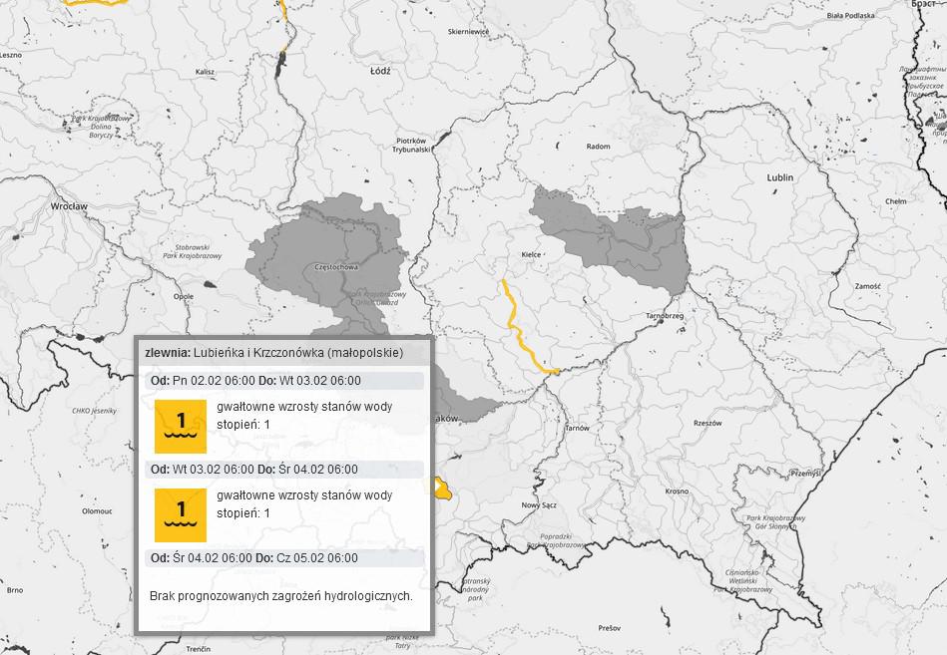Click the first yellow level 1 warning icon
The width and height of the screenshot is (947, 655).
point(181,426)
